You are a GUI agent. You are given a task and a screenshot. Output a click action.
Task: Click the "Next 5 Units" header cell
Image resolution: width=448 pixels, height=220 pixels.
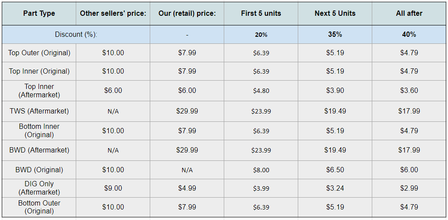tap(335, 13)
